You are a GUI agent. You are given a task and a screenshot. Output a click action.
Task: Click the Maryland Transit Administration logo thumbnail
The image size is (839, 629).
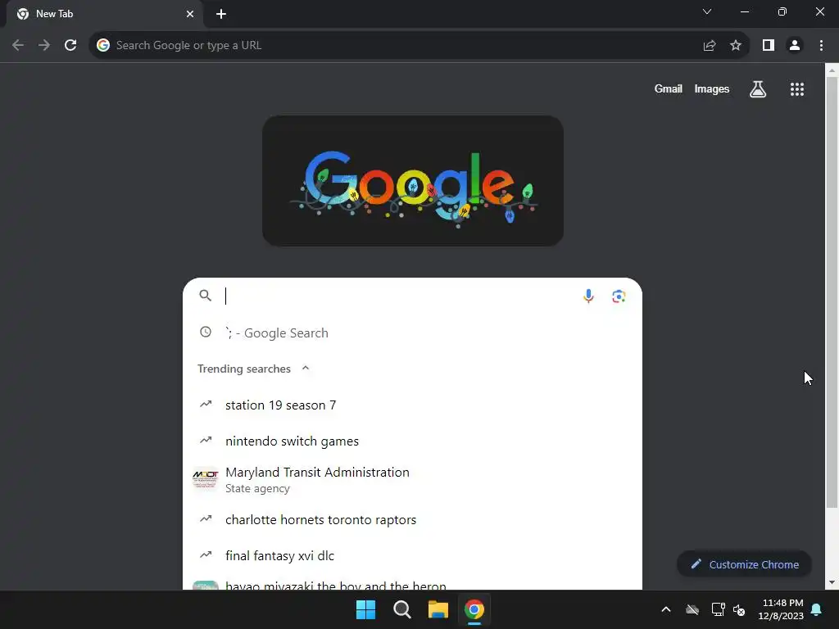click(206, 479)
